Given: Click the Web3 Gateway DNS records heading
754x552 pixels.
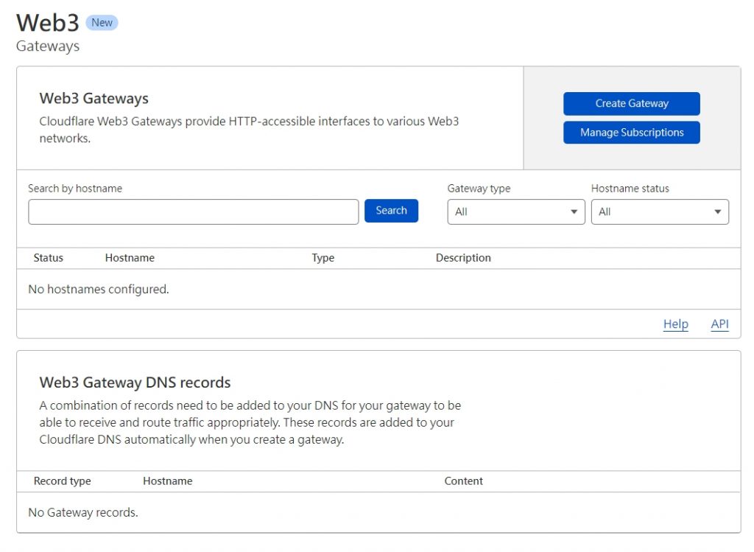Looking at the screenshot, I should [135, 382].
